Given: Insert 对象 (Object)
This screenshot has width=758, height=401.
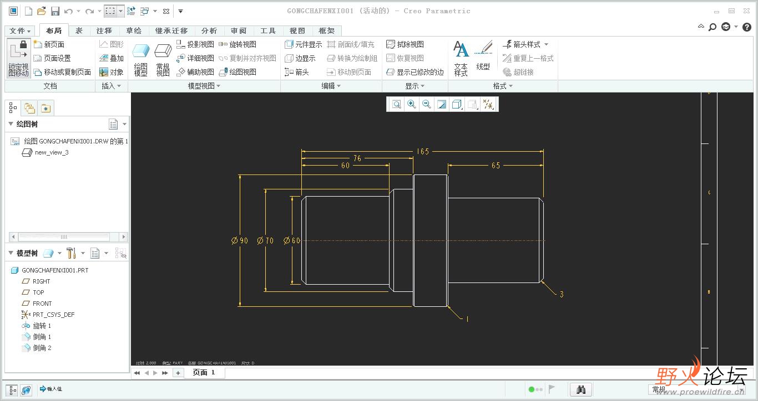Looking at the screenshot, I should tap(112, 72).
